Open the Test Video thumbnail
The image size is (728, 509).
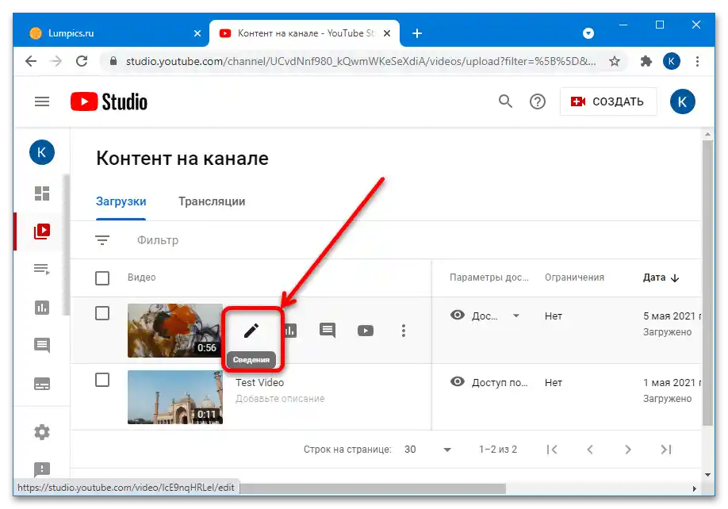click(x=175, y=397)
